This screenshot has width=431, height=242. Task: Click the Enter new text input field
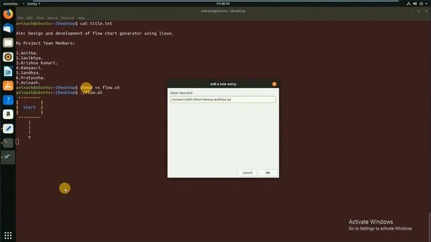click(223, 99)
